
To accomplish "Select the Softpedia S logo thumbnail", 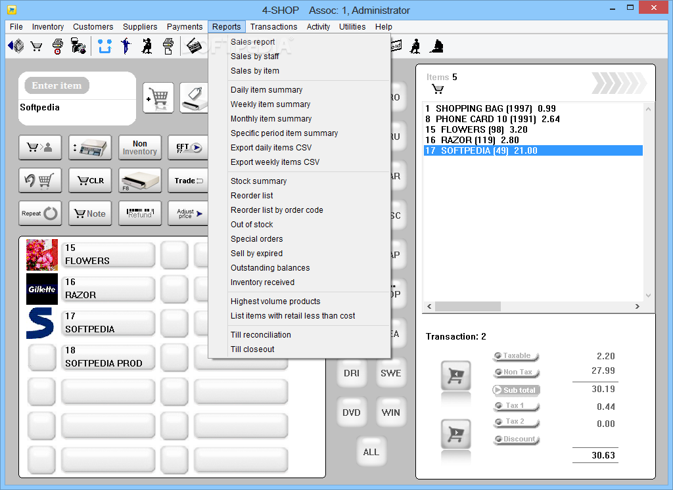I will [40, 323].
